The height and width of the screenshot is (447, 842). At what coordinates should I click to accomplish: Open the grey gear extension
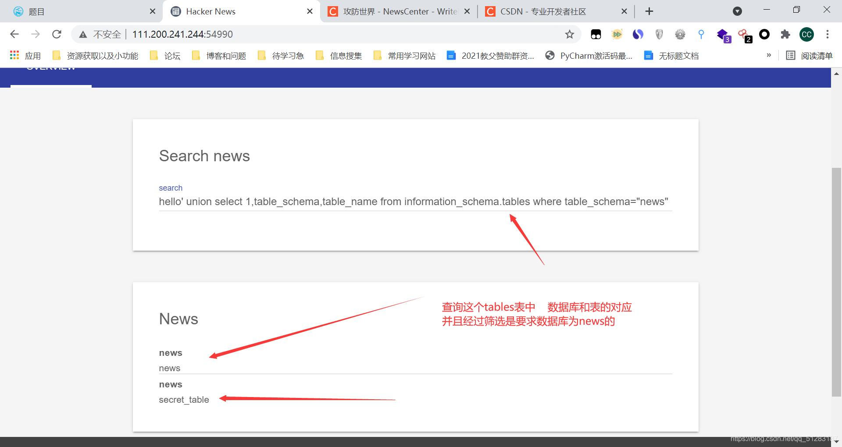pyautogui.click(x=680, y=34)
